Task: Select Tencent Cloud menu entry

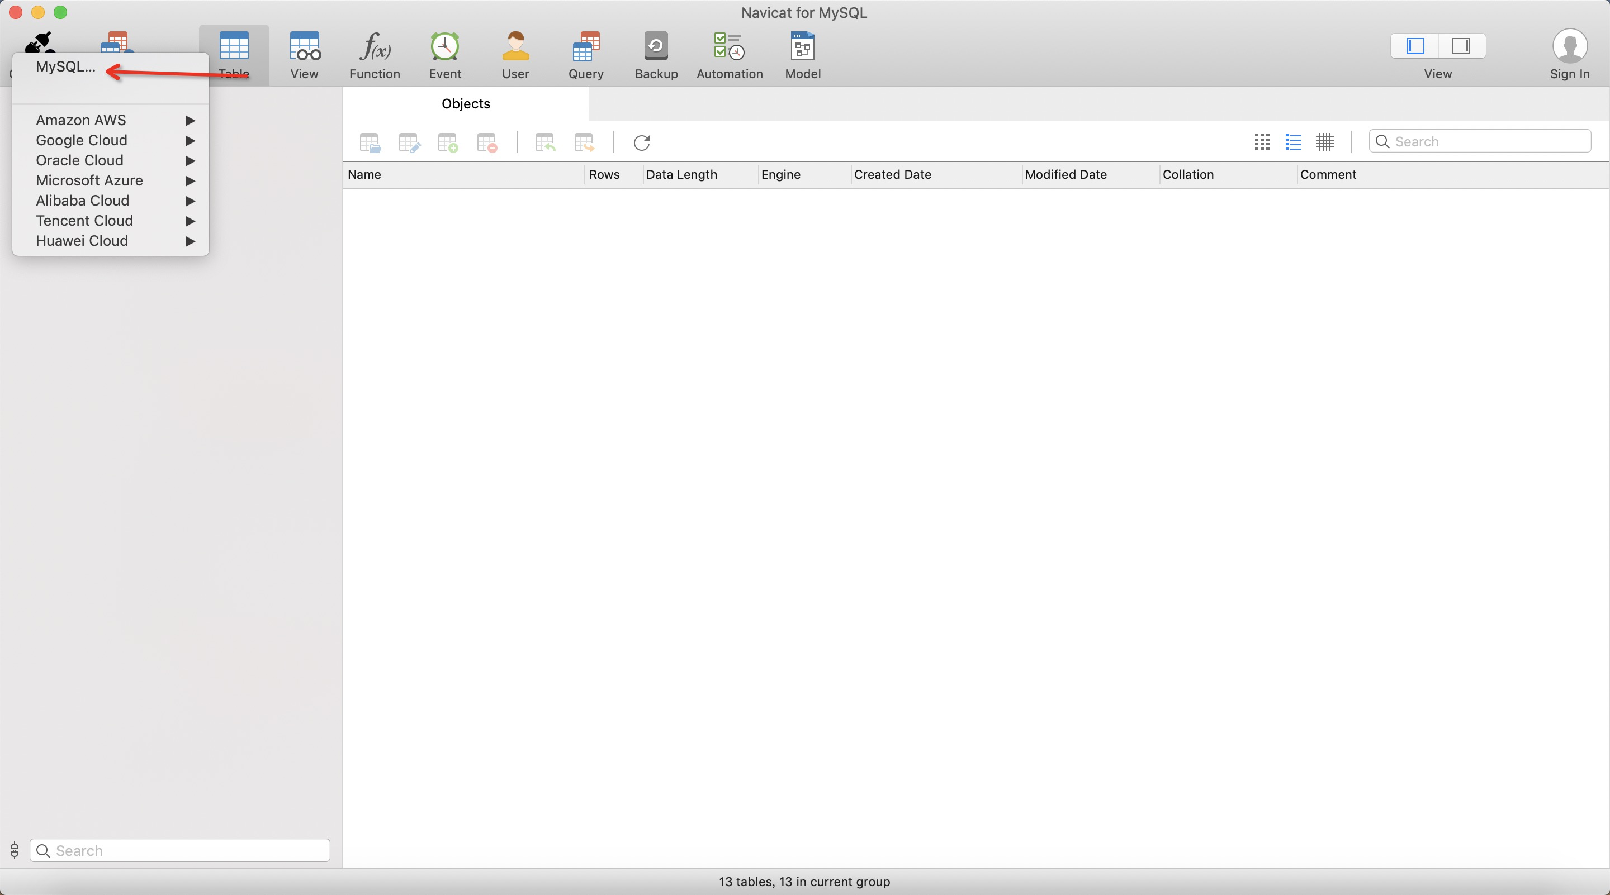Action: [111, 221]
